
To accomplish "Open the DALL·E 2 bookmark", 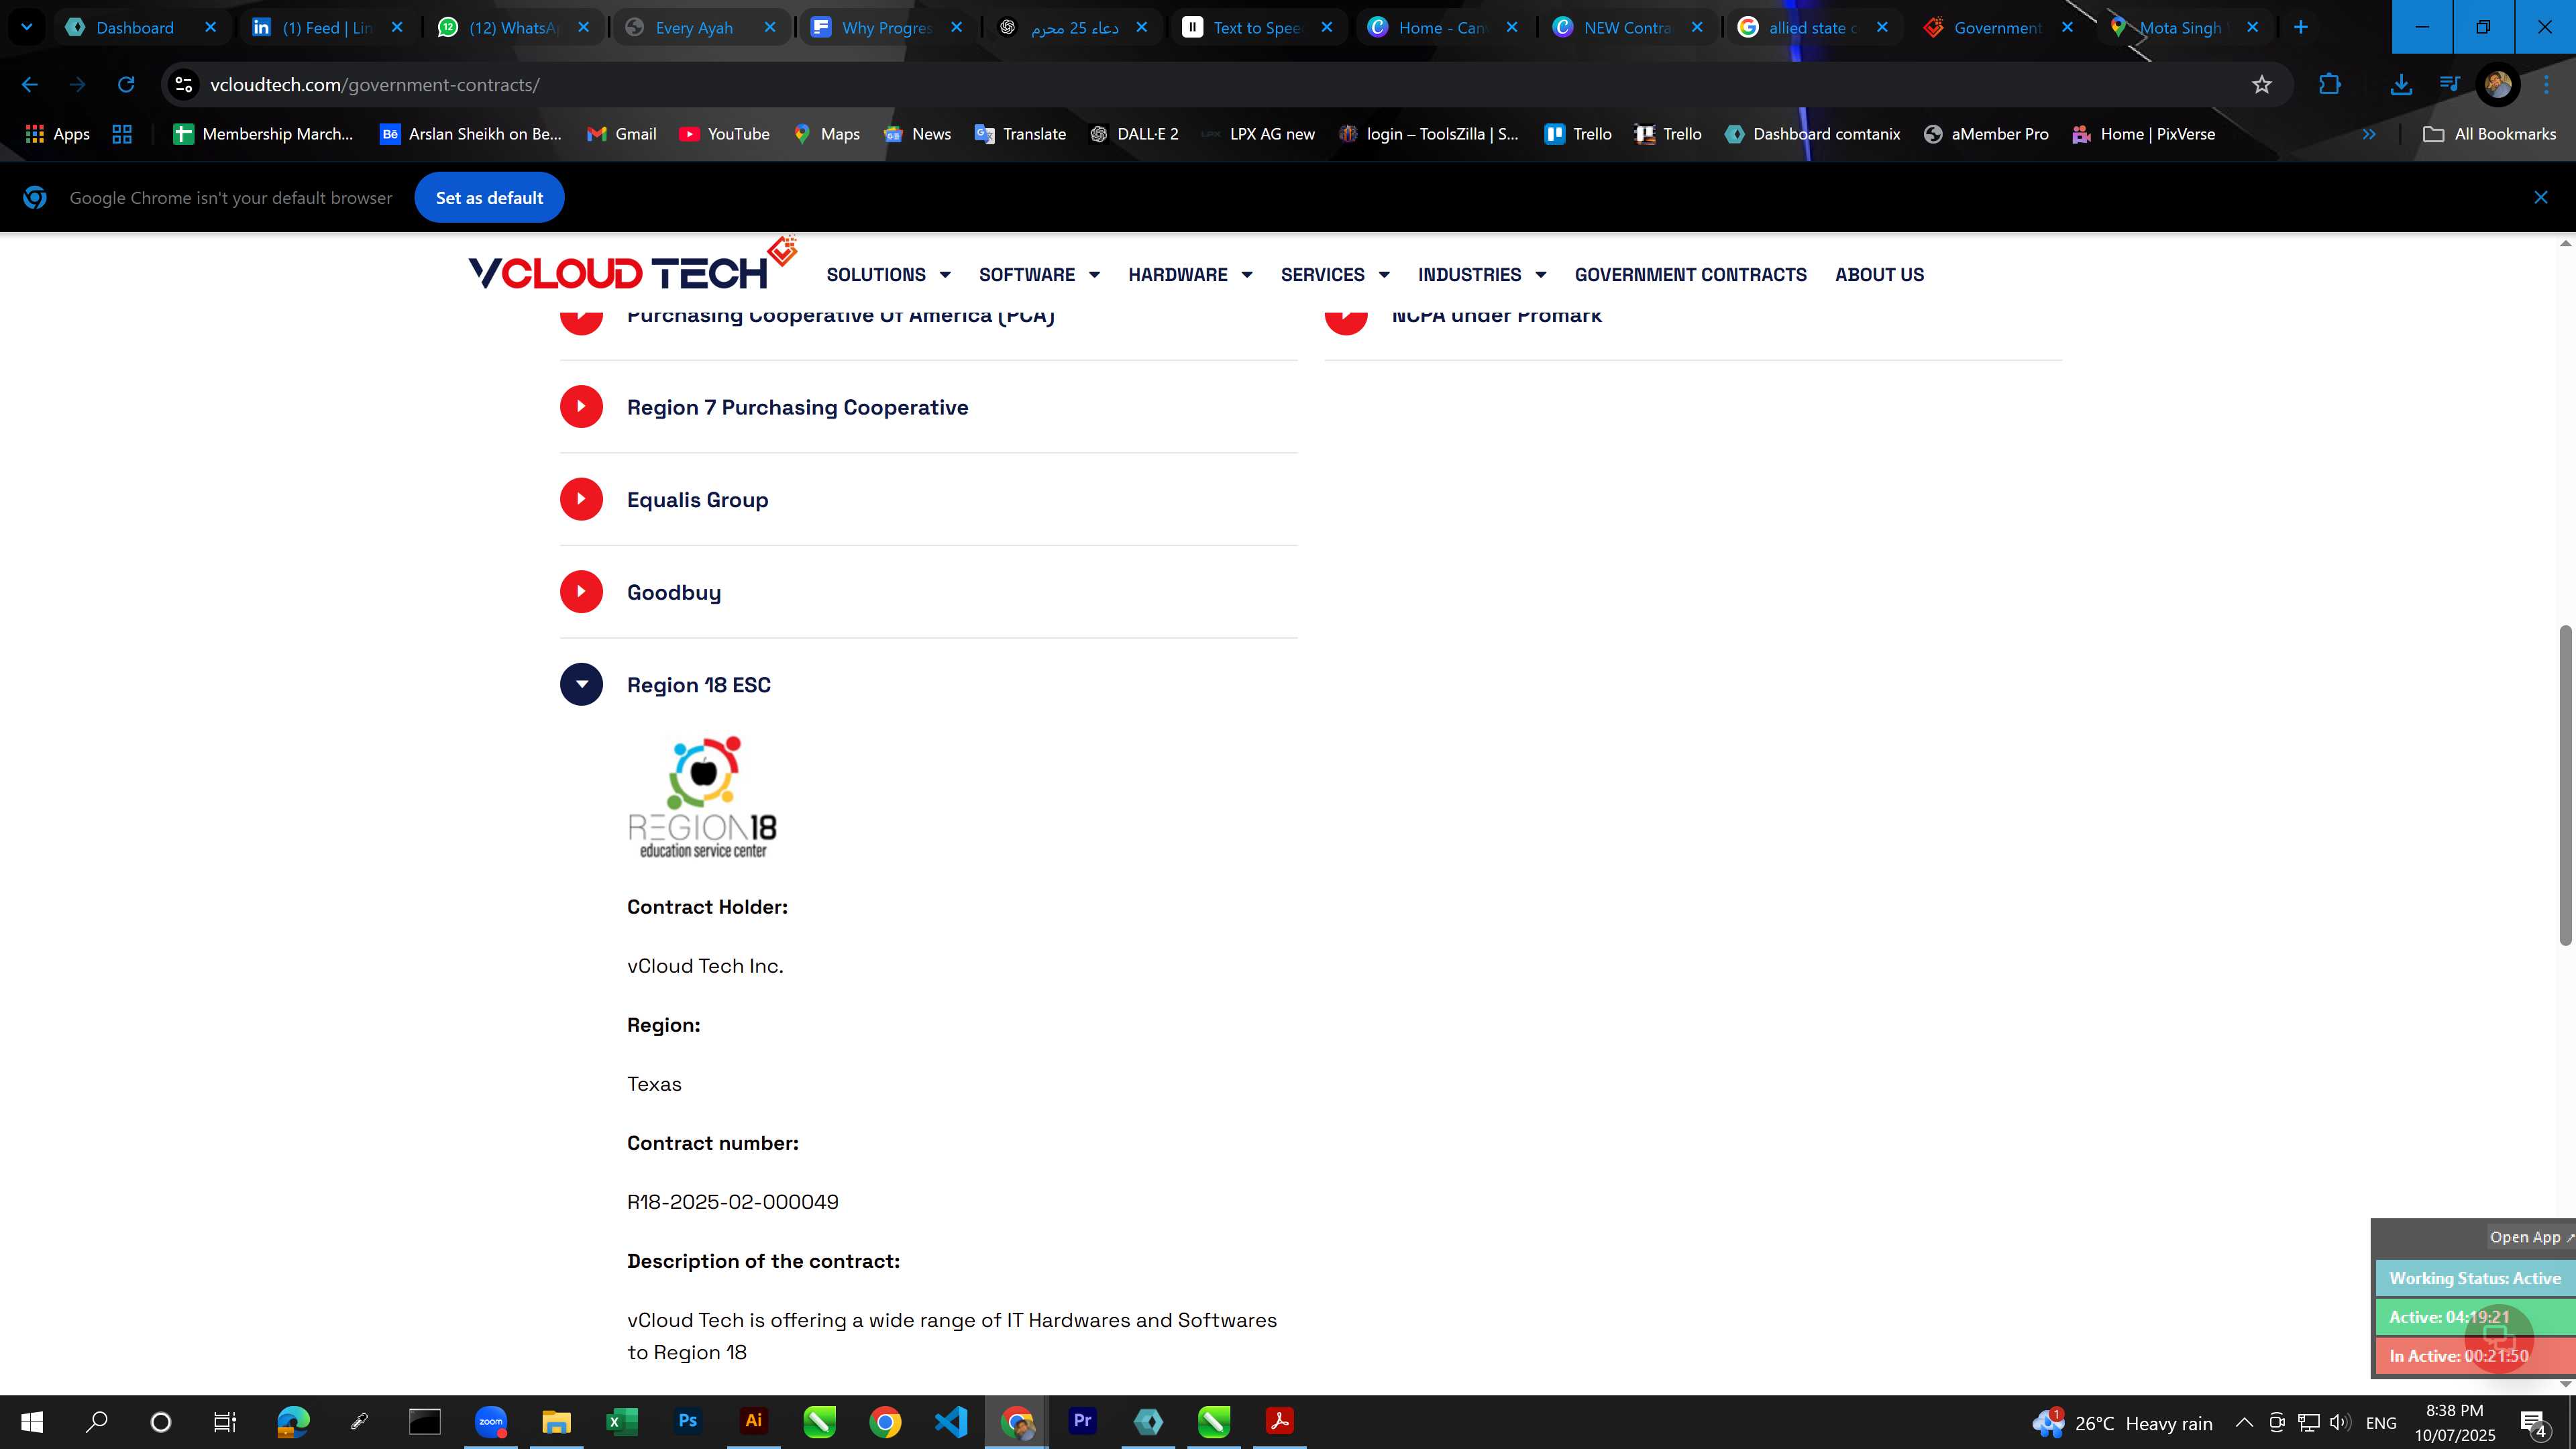I will point(1134,134).
